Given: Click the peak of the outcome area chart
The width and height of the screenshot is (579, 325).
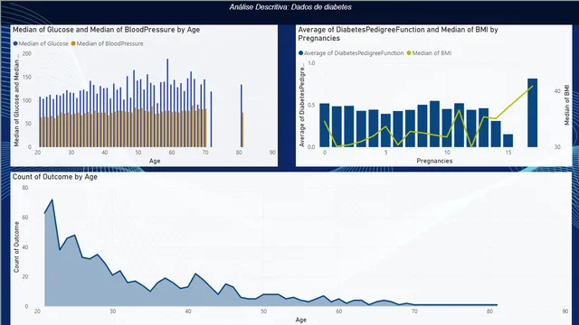Looking at the screenshot, I should tap(52, 200).
